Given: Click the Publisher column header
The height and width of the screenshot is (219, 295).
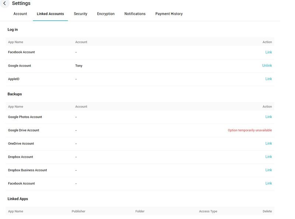Looking at the screenshot, I should tap(79, 212).
